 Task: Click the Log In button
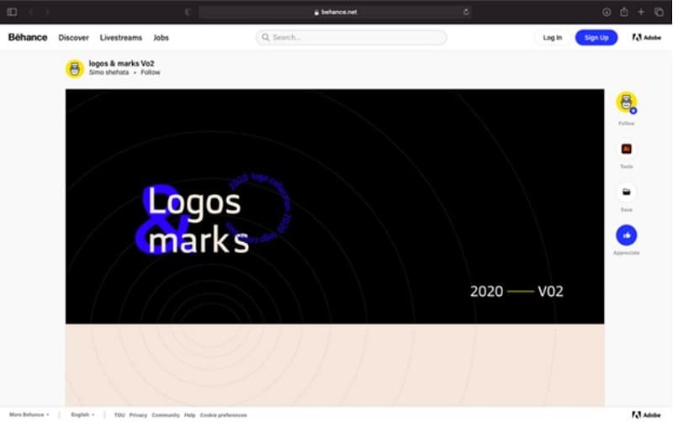coord(552,38)
